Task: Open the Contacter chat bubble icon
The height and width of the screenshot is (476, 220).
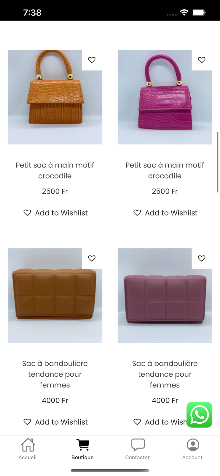Action: pyautogui.click(x=137, y=445)
